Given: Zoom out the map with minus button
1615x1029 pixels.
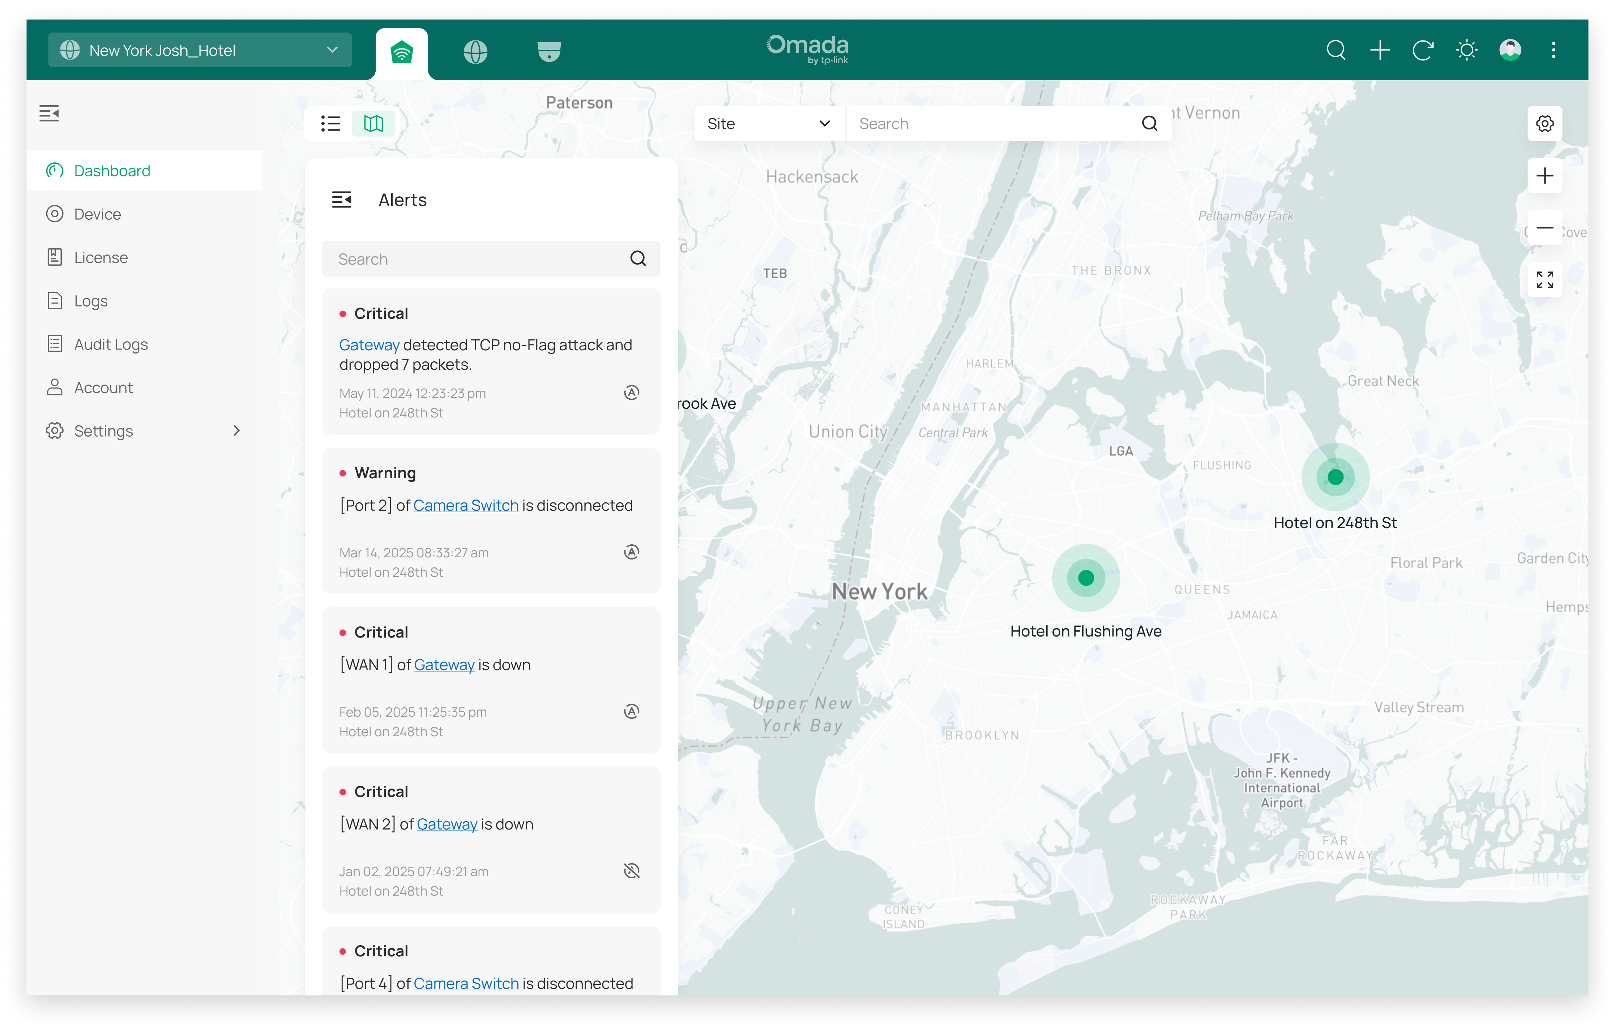Looking at the screenshot, I should pyautogui.click(x=1544, y=228).
